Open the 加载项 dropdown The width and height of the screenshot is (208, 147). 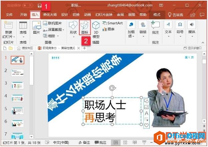tap(131, 29)
